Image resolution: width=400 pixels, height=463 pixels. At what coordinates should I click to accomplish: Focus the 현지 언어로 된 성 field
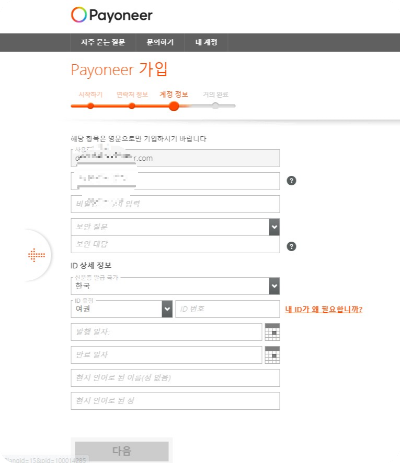(175, 401)
